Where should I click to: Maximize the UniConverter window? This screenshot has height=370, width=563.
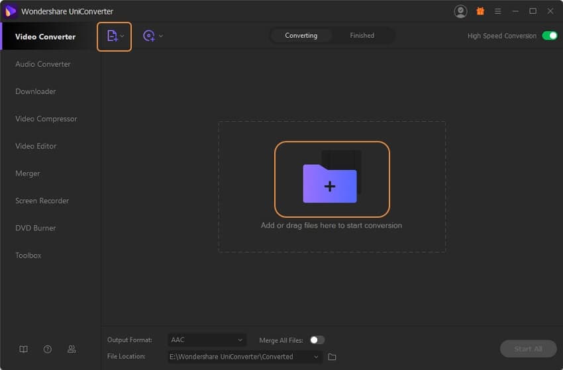[x=533, y=11]
